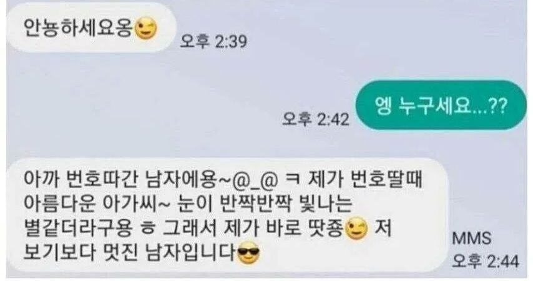This screenshot has height=281, width=533.
Task: Click the 오후 2:42 timestamp
Action: point(315,119)
